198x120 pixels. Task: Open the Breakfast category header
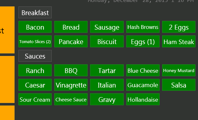35,13
